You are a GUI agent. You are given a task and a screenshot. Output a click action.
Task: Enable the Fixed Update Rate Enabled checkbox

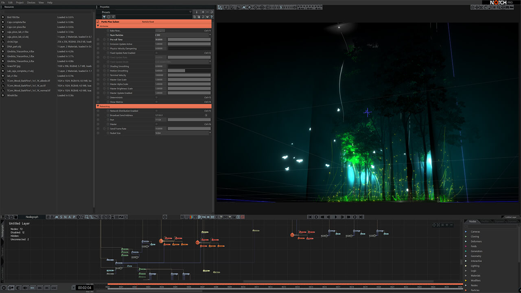[156, 53]
